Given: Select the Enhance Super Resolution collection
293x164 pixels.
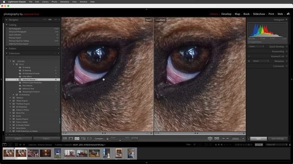Looking at the screenshot, I should [x=33, y=82].
